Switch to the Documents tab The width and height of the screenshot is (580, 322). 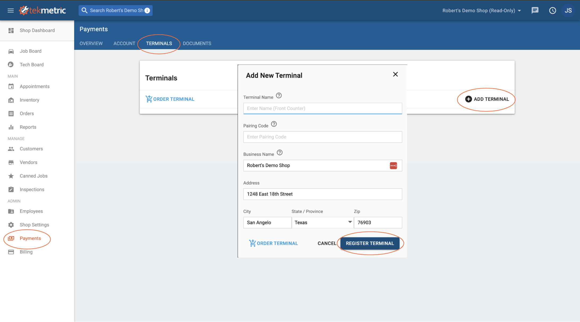pyautogui.click(x=197, y=43)
